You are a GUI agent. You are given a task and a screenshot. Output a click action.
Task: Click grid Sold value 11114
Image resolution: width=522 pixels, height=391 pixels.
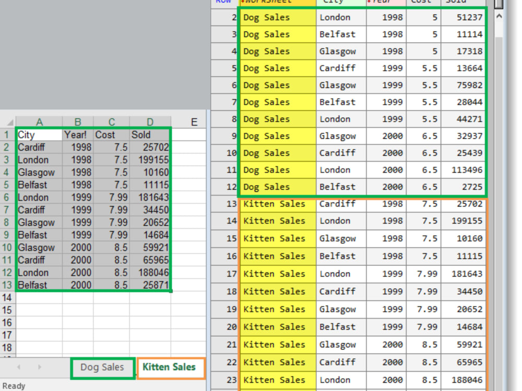pos(462,34)
